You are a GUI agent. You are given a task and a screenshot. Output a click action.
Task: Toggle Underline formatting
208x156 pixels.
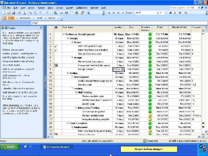click(180, 13)
